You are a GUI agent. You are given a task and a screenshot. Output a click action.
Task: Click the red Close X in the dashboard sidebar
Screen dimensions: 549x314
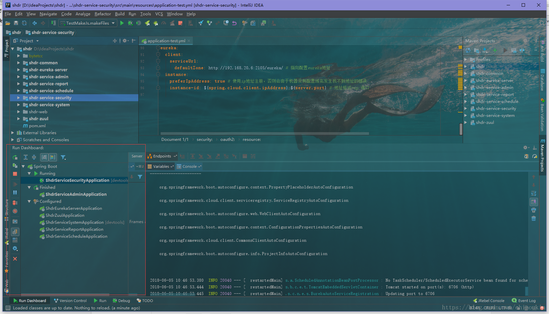coord(15,259)
